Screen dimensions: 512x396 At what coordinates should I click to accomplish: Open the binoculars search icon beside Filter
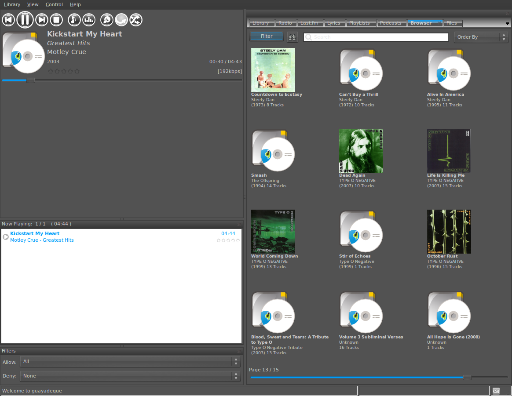tap(292, 37)
